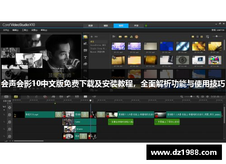The image size is (226, 164).
Task: Fit project in timeline window icon
Action: pyautogui.click(x=202, y=96)
